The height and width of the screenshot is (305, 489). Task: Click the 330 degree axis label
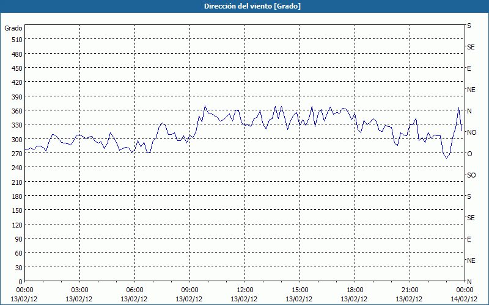pyautogui.click(x=17, y=125)
